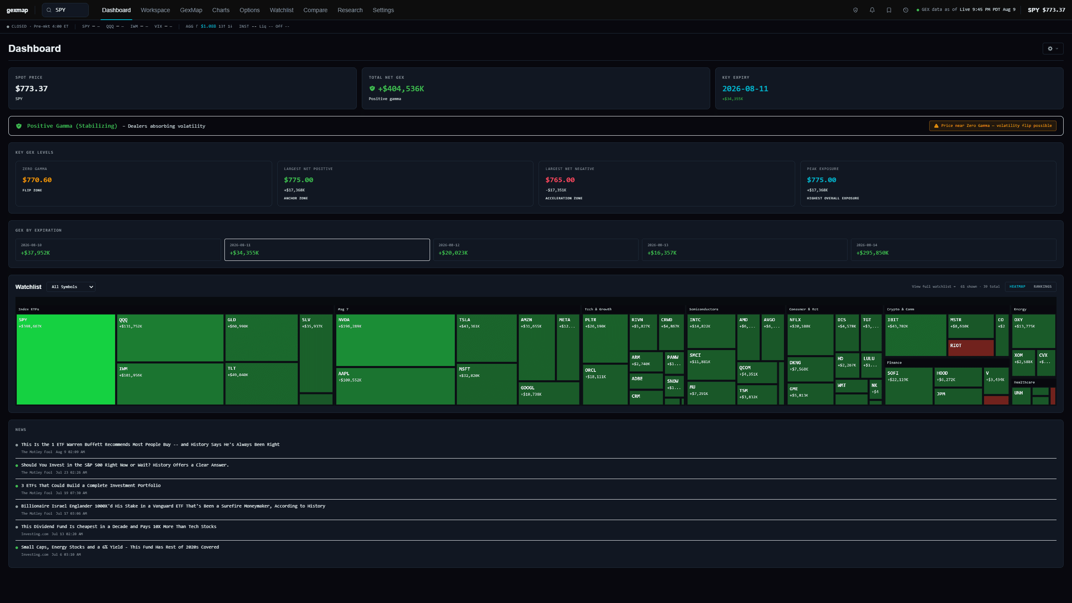Screen dimensions: 1072x603
Task: Go to the Options tab
Action: (250, 10)
